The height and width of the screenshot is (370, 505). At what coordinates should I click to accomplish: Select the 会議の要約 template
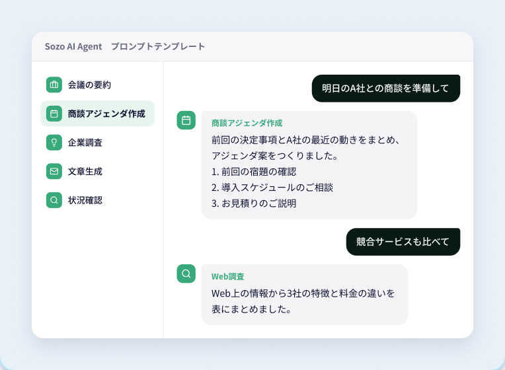click(97, 85)
